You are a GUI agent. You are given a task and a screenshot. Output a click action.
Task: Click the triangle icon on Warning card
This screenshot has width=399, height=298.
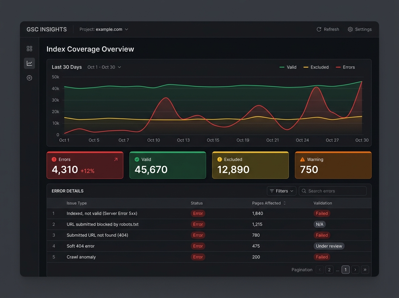(x=302, y=160)
